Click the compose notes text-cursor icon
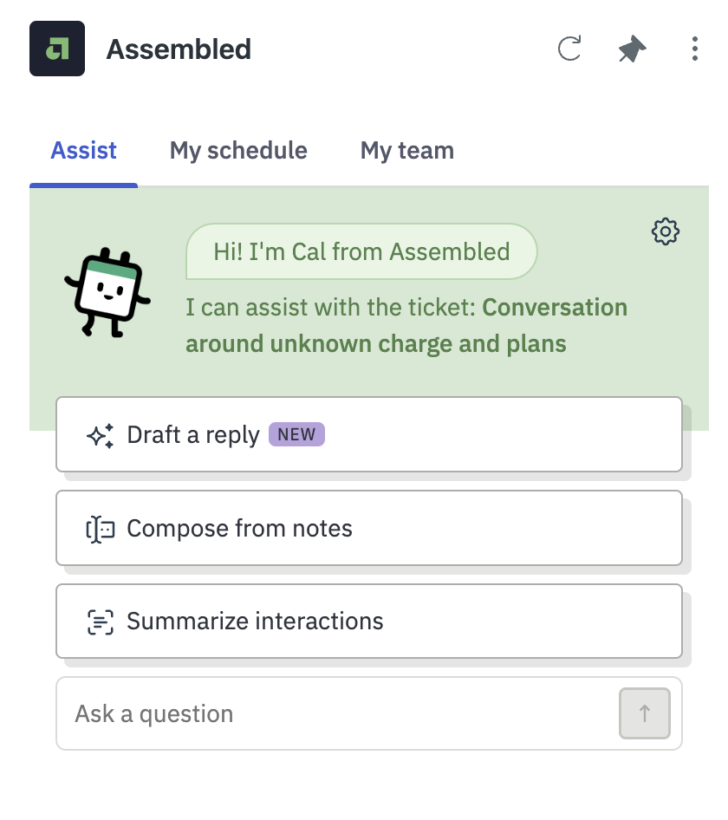The image size is (728, 820). 100,530
